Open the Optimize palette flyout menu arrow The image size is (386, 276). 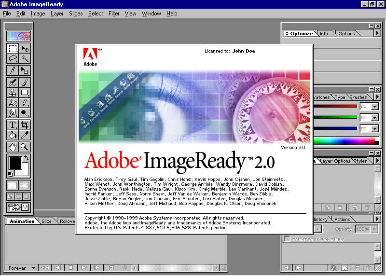point(377,33)
